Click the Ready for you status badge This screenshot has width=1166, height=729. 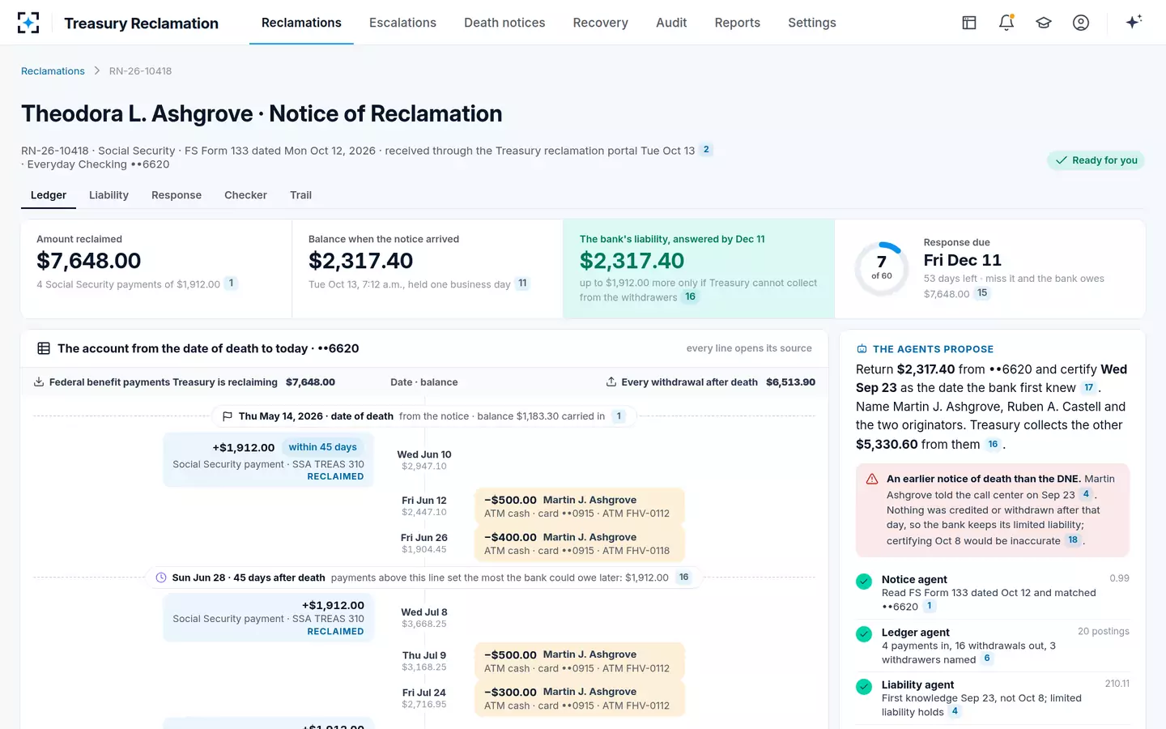pos(1096,160)
